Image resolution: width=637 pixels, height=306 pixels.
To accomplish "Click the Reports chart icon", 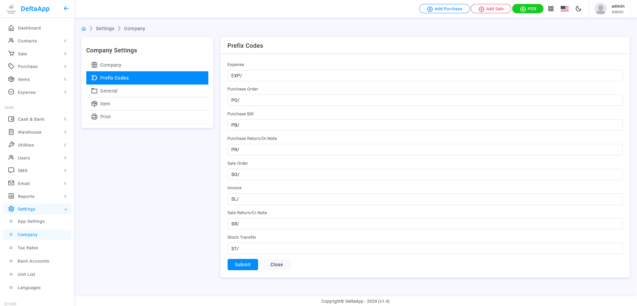I will (11, 196).
